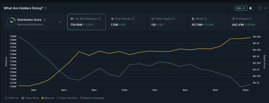Switch to the Exchange holder card

coord(248,22)
